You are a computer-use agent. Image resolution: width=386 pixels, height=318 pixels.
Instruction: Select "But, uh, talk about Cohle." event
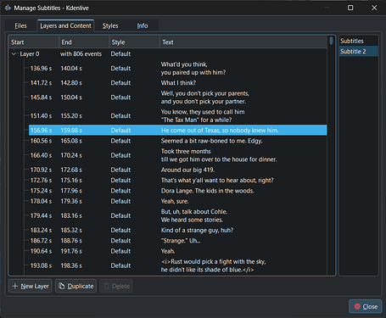coord(178,215)
